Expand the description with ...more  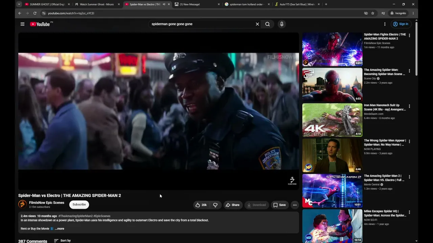[x=59, y=228]
